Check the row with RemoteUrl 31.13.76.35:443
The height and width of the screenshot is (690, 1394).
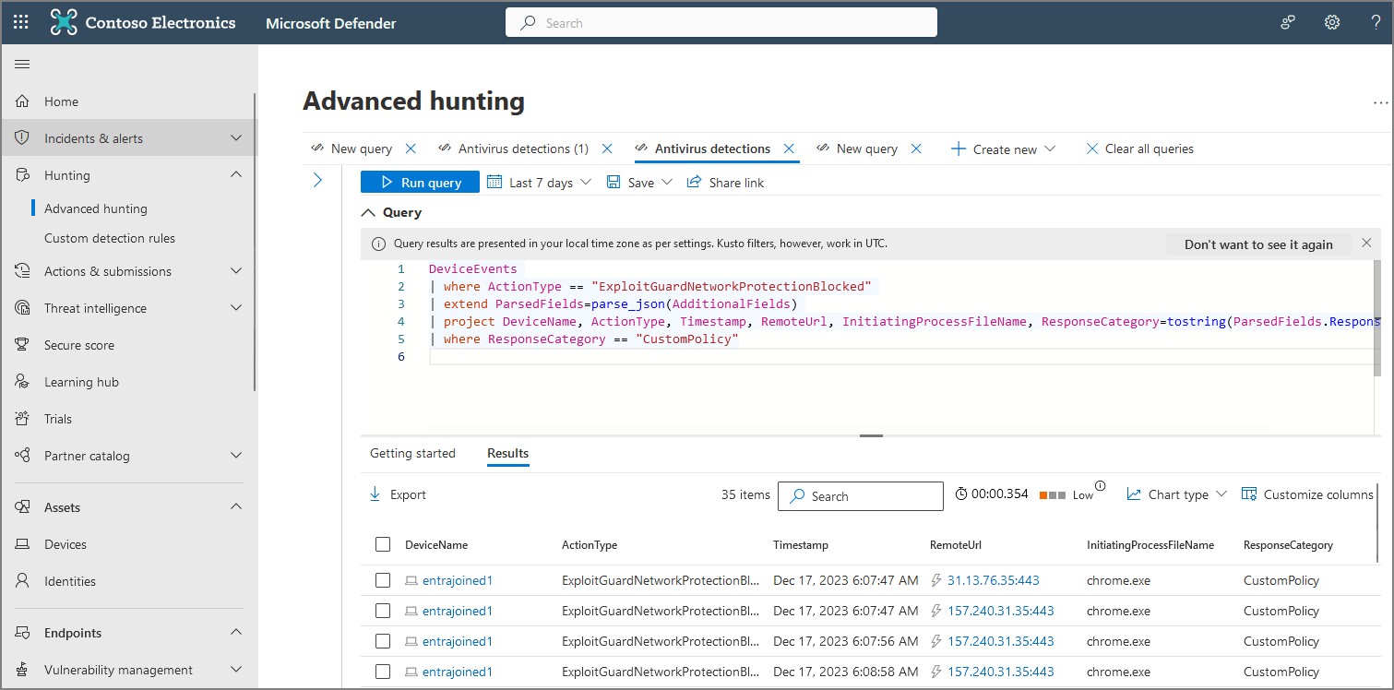tap(383, 580)
